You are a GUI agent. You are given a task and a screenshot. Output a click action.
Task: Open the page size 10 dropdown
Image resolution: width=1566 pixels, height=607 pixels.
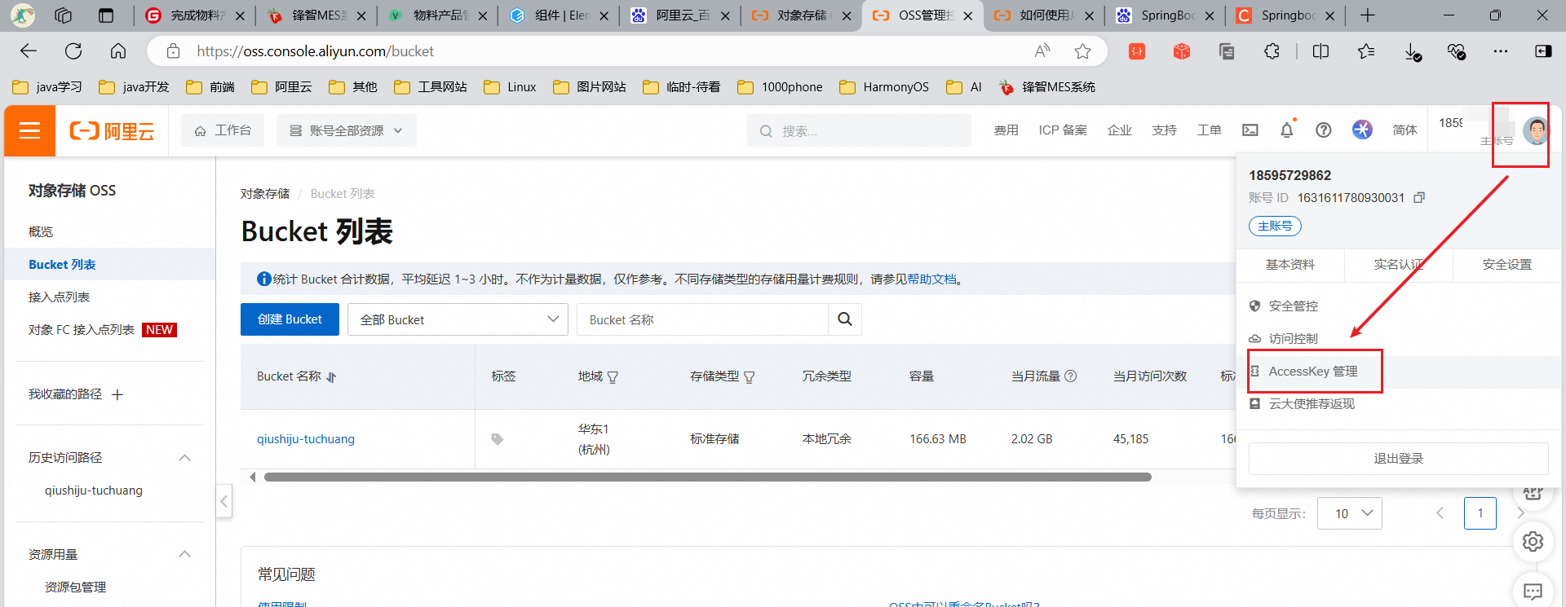tap(1349, 513)
